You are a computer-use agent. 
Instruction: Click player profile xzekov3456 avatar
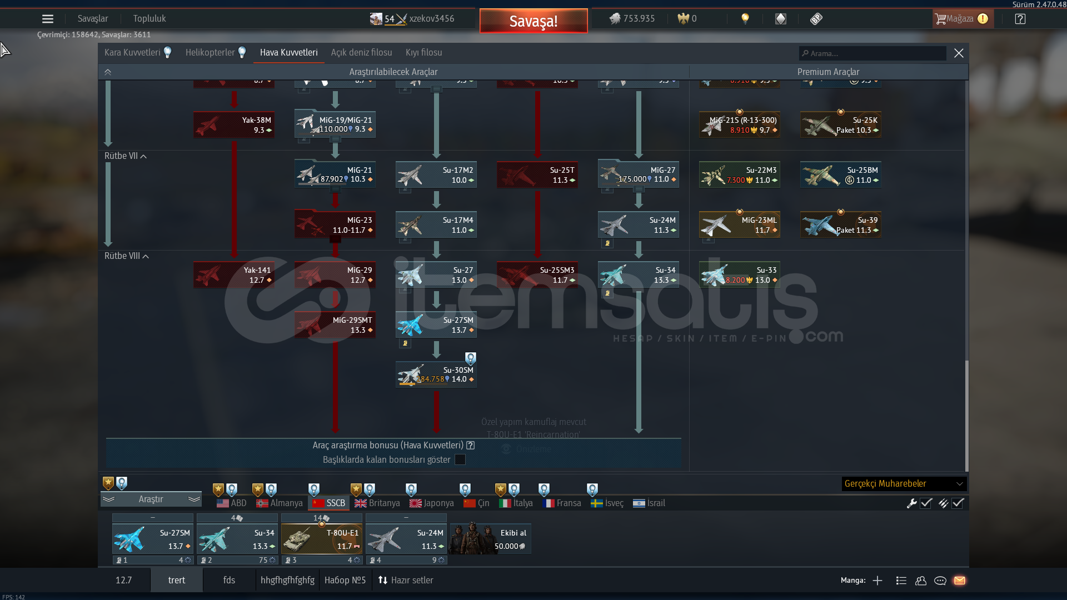point(376,19)
